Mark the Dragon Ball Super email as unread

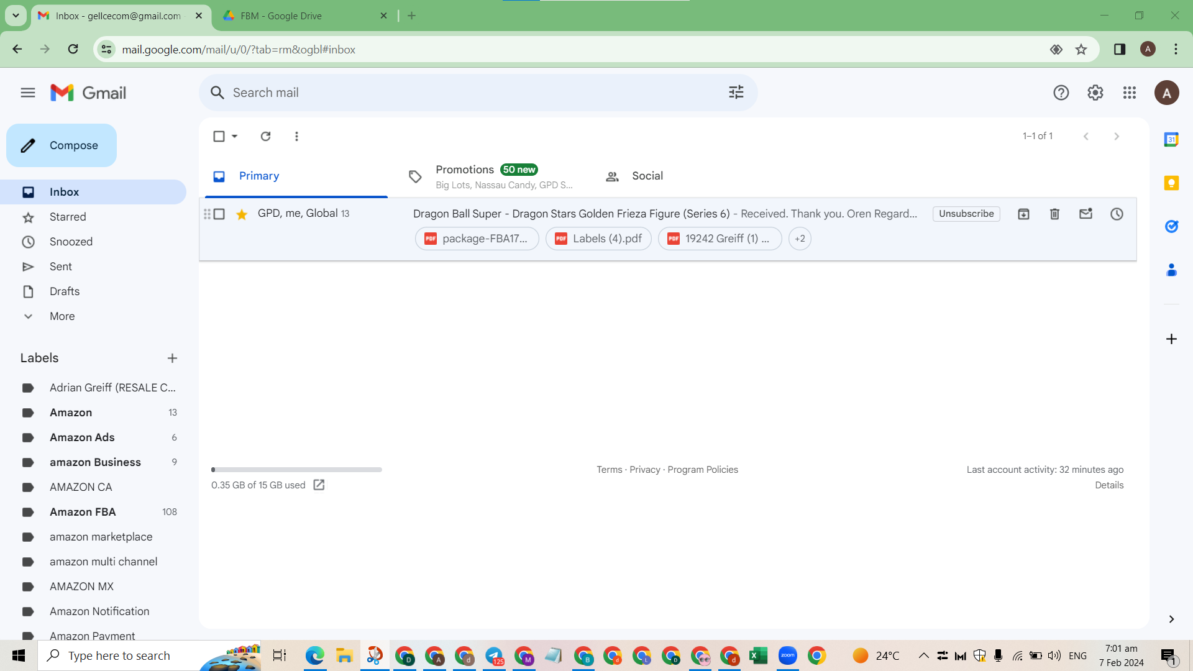coord(1086,214)
